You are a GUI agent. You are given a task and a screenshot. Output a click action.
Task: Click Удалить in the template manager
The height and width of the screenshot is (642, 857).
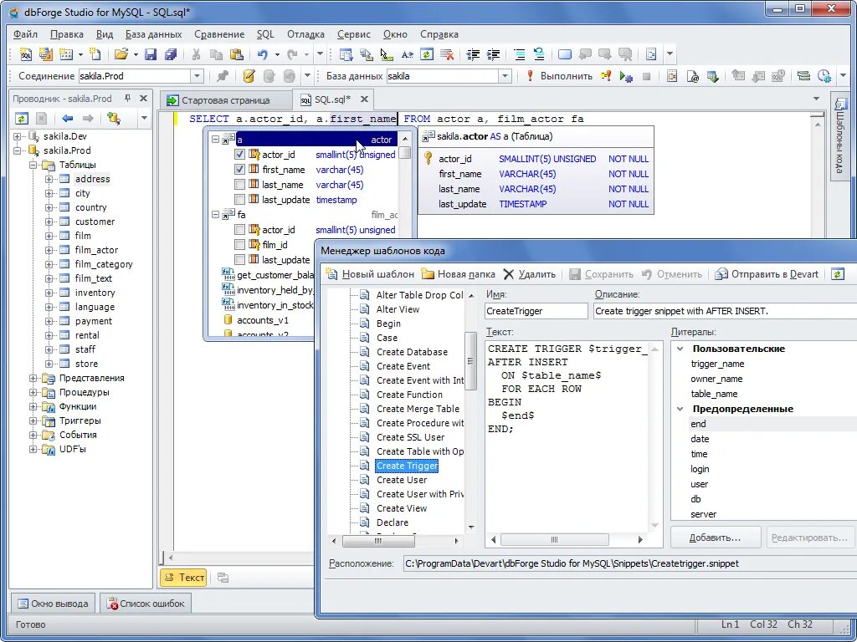tap(529, 274)
